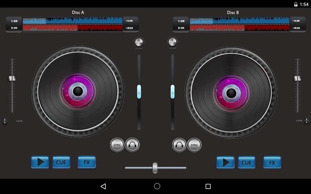Click the crossfader slider handle
Viewport: 311px width, 194px height.
(155, 168)
